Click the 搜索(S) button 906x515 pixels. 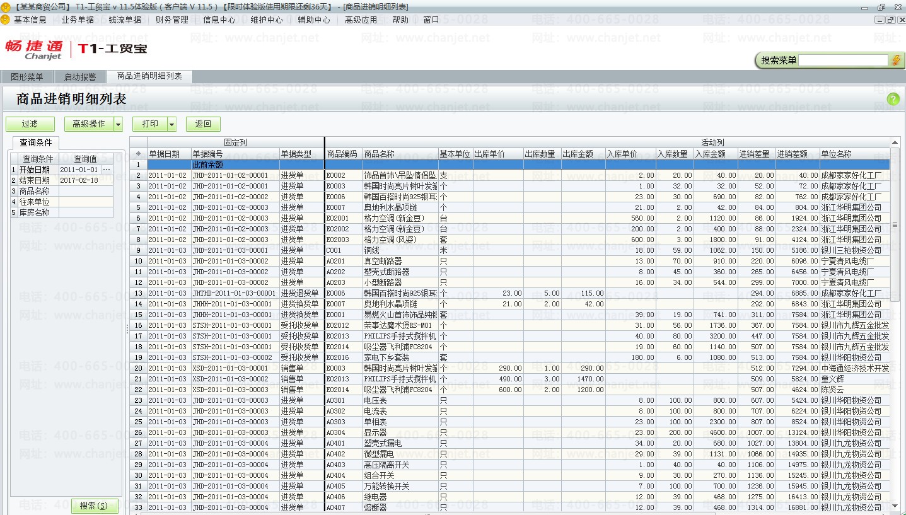click(x=95, y=506)
